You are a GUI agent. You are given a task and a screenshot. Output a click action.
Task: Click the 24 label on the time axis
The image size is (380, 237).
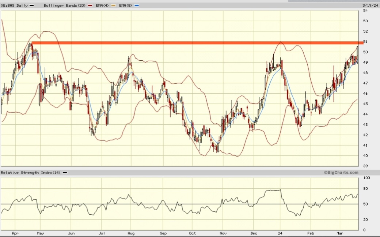pyautogui.click(x=280, y=233)
